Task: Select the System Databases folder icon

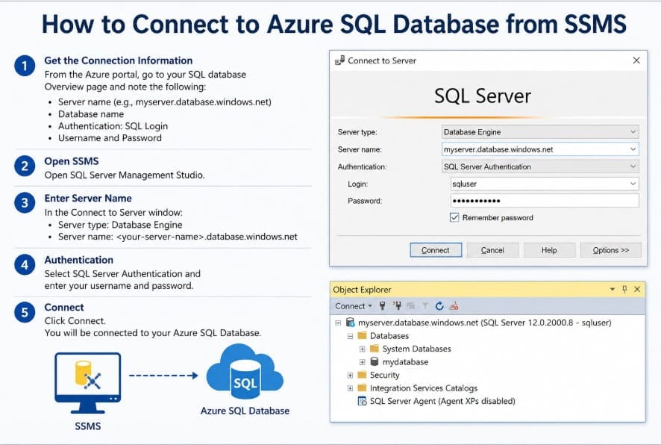Action: click(375, 349)
